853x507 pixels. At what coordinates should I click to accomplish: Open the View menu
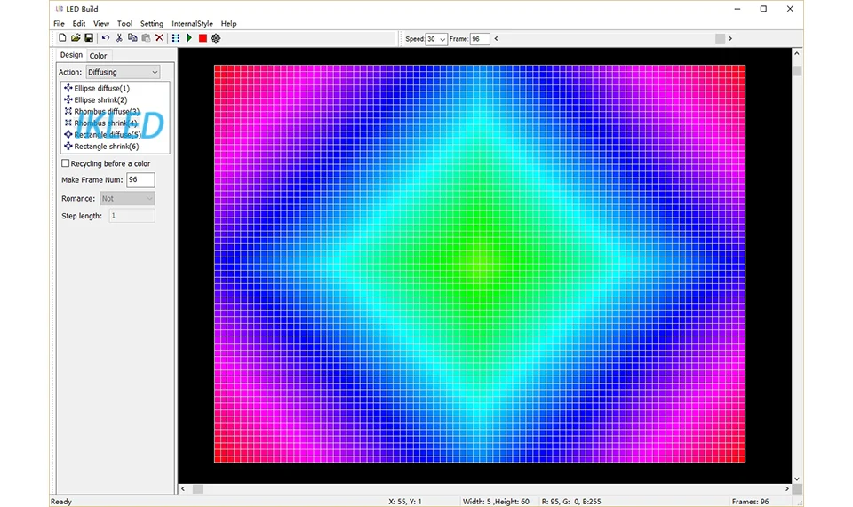(101, 24)
